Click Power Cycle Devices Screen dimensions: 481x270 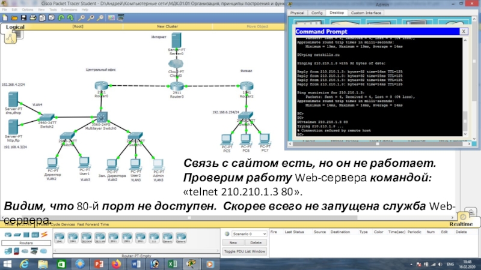click(x=57, y=224)
